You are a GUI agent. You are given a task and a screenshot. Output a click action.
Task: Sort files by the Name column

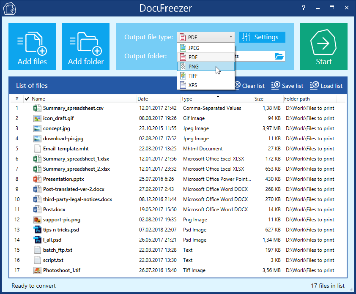coord(83,99)
